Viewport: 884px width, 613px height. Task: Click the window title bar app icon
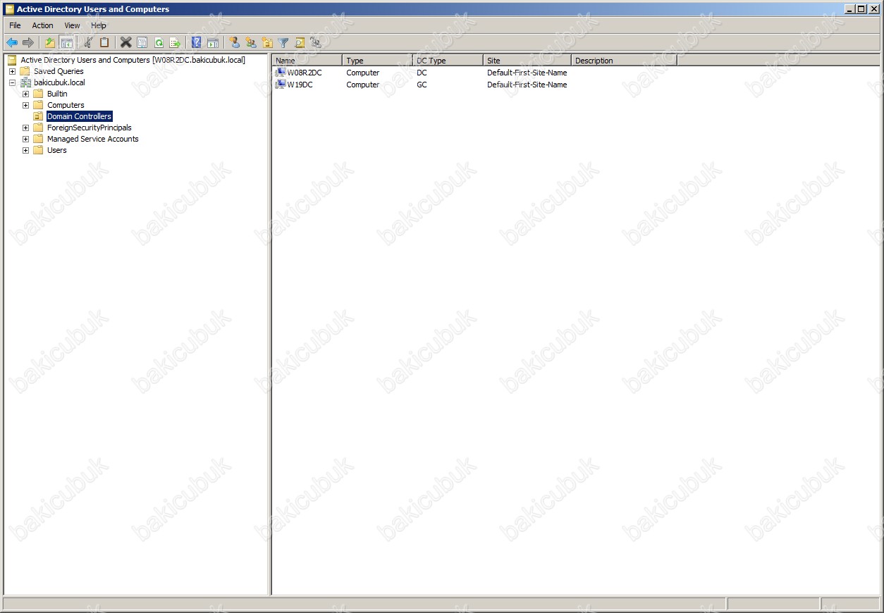coord(9,9)
